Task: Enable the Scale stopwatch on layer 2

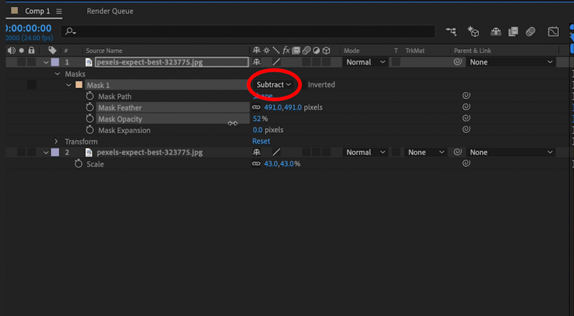Action: (x=78, y=164)
